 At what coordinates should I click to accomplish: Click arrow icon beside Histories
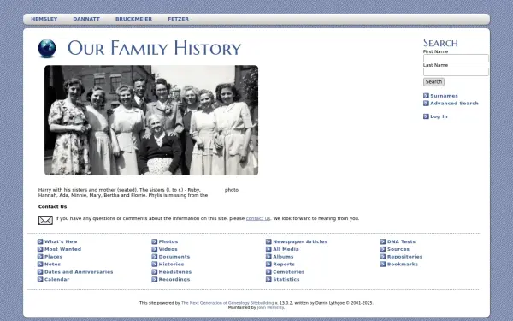[x=155, y=265]
